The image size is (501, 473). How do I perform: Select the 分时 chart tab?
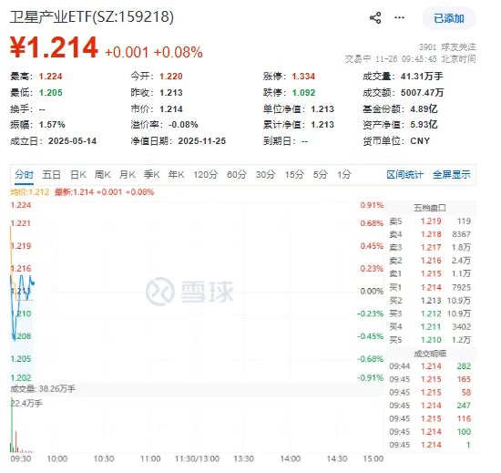click(24, 174)
